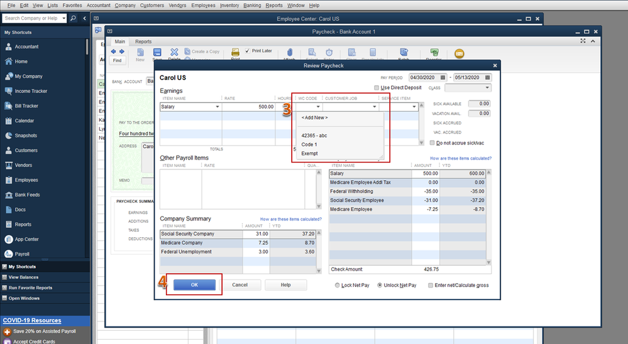Select Unlock Net Pay radio button
The width and height of the screenshot is (628, 344).
pos(380,285)
